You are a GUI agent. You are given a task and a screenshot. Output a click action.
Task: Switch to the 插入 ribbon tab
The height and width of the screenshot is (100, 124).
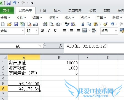pyautogui.click(x=57, y=10)
